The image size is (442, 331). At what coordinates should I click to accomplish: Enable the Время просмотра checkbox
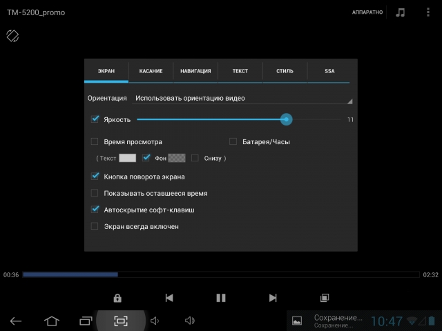[x=95, y=142]
